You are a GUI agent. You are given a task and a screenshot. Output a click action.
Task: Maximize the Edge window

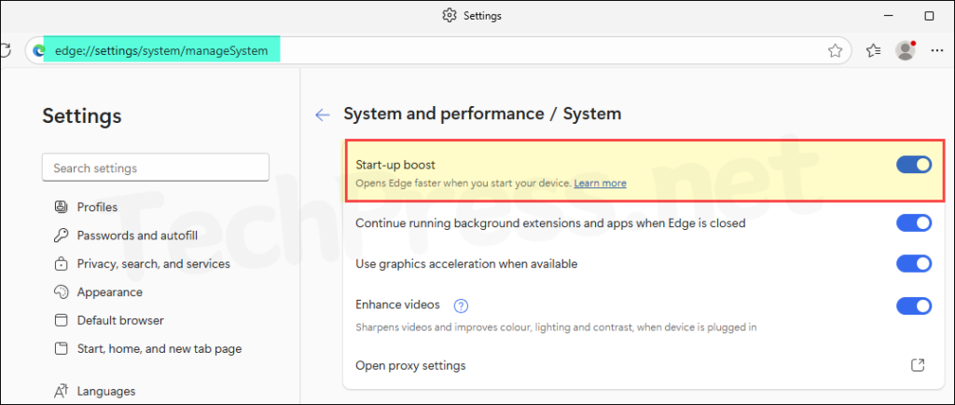(x=930, y=16)
